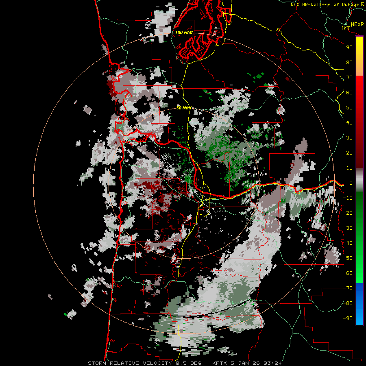Click the -20 value on the velocity scale
The image size is (366, 366).
tap(348, 213)
